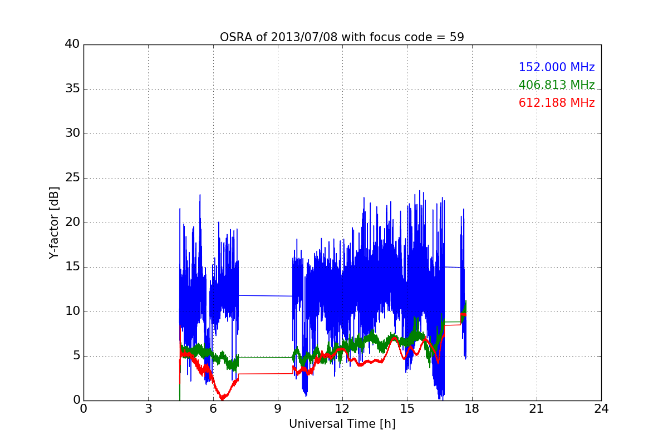
Task: Select the red '612.188 MHz' legend label
Action: 557,103
